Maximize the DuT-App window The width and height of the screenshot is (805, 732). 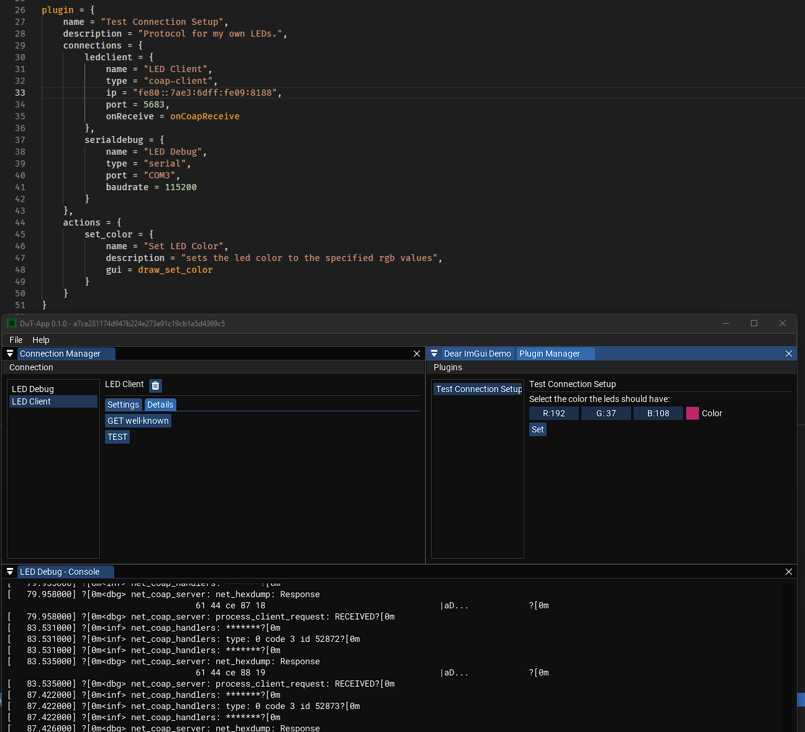[x=754, y=323]
